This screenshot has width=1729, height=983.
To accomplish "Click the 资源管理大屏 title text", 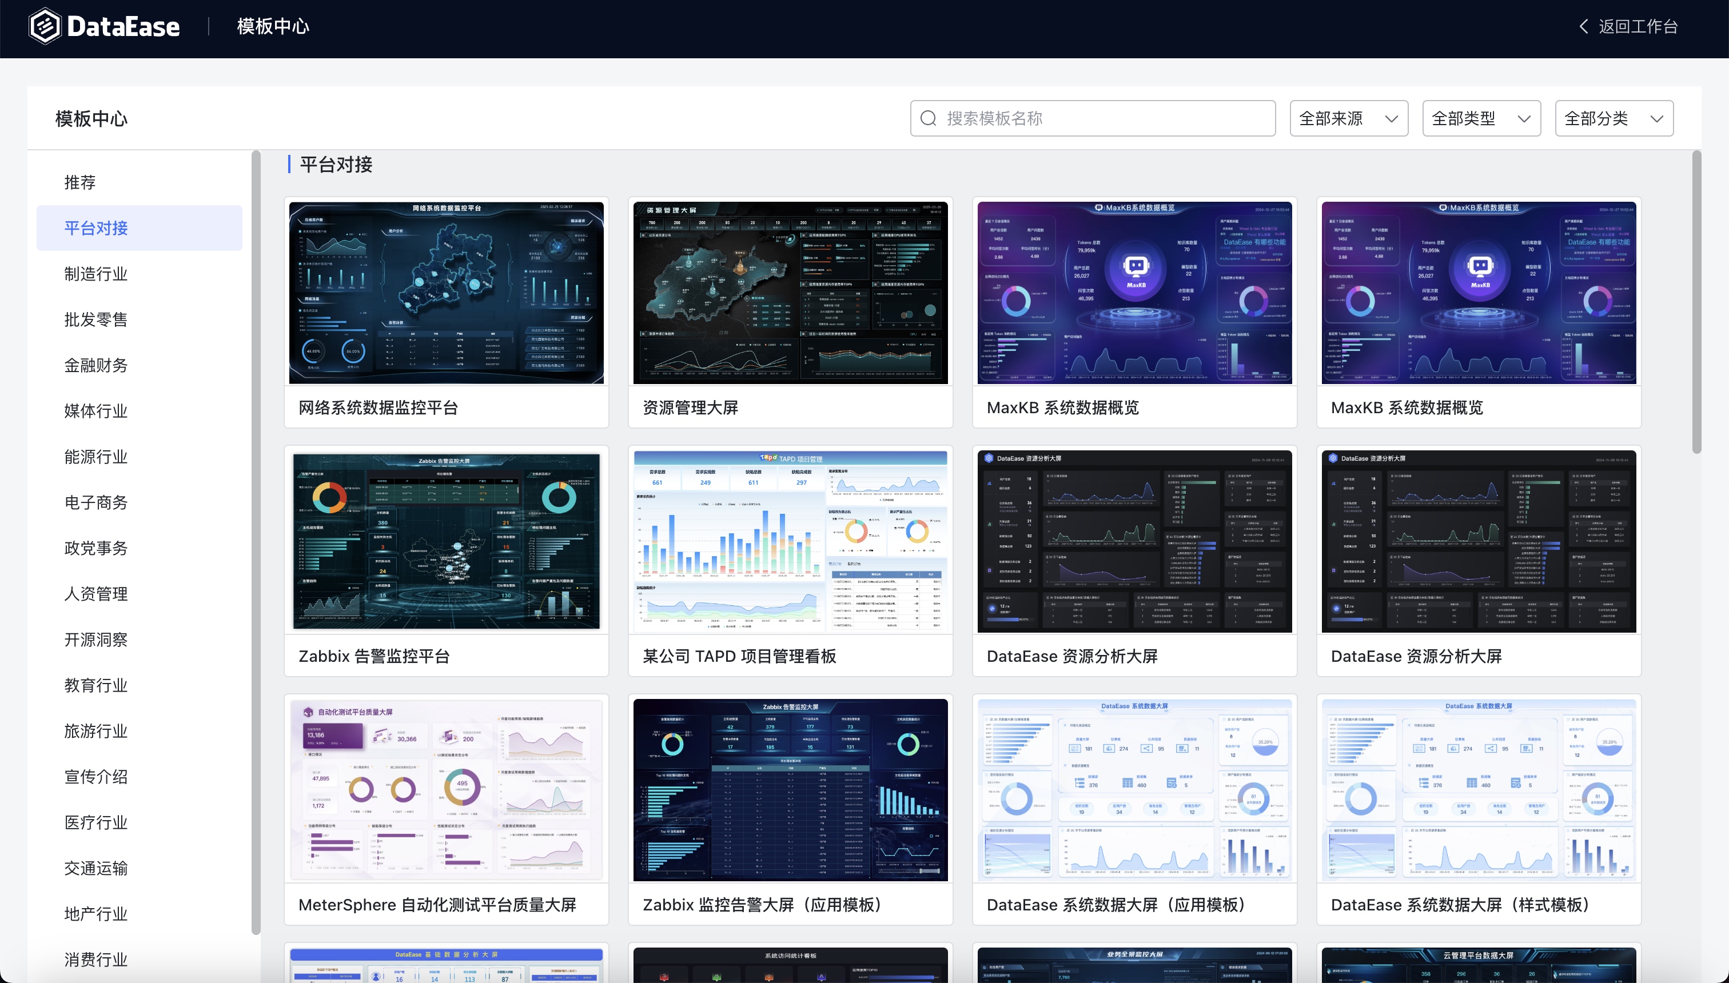I will tap(690, 408).
